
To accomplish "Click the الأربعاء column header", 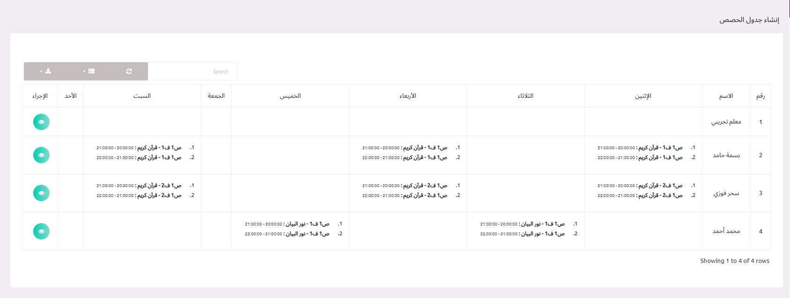I will tap(408, 96).
